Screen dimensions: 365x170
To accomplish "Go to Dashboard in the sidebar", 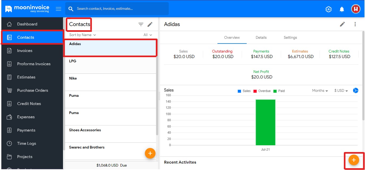I will (32, 24).
